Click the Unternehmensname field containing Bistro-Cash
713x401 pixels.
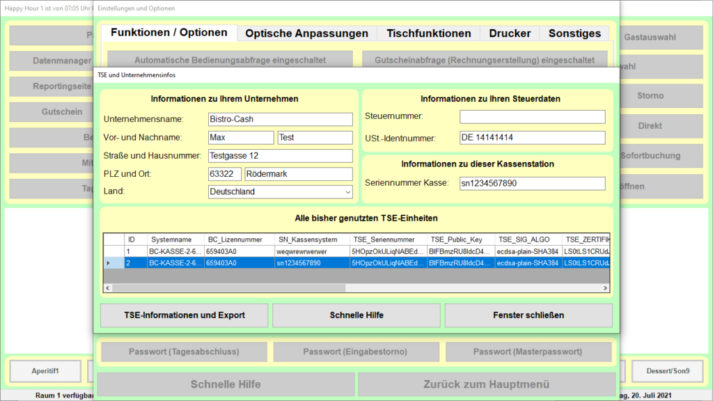[x=280, y=119]
